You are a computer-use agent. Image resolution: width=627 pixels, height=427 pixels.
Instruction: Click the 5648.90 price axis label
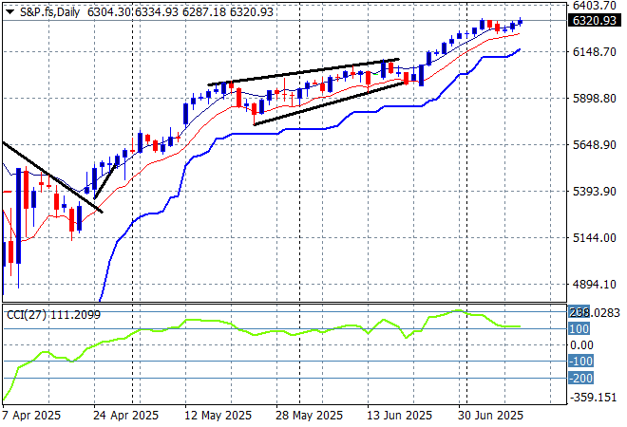click(x=594, y=144)
